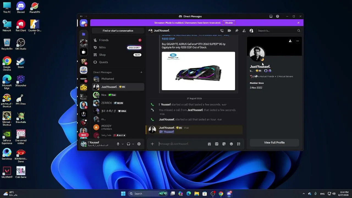
Task: Open the Nox direct message
Action: pyautogui.click(x=118, y=95)
